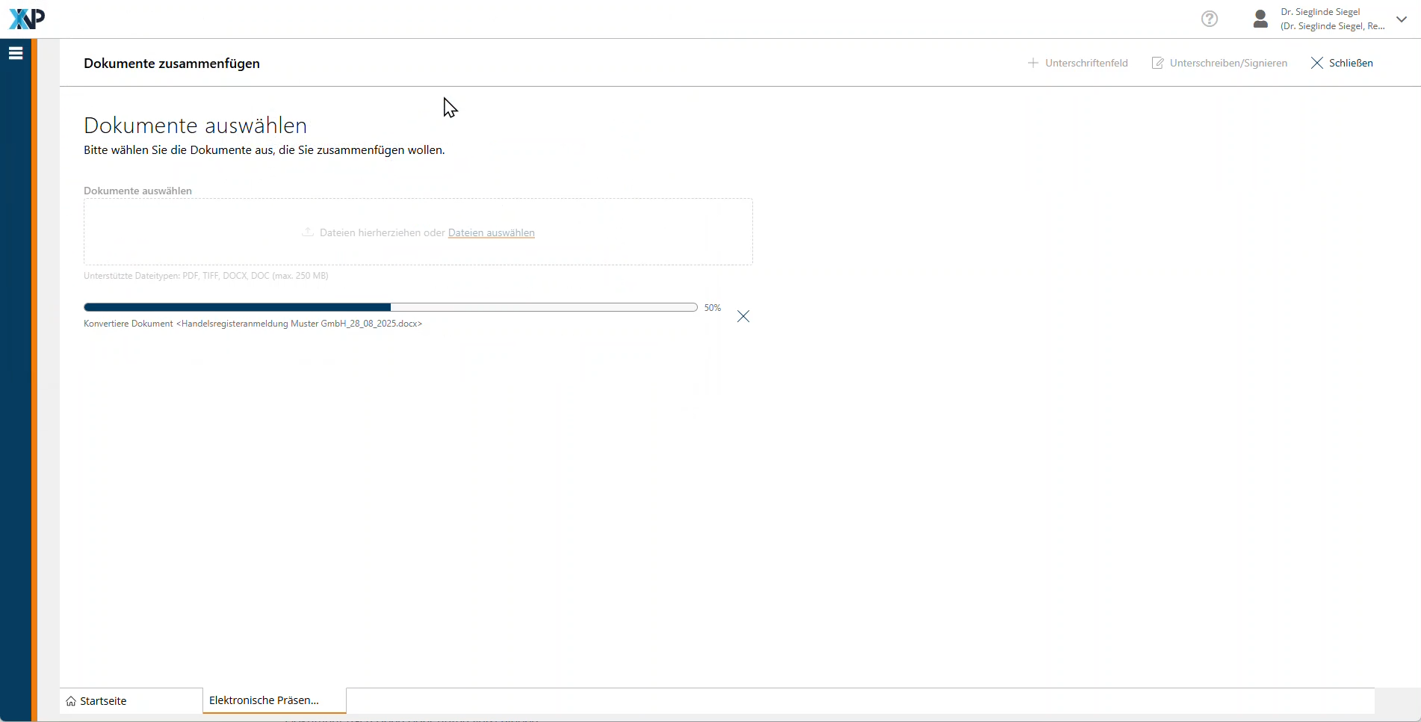Open the Dr. Sieglinde Siegel account menu
1421x722 pixels.
[1332, 19]
